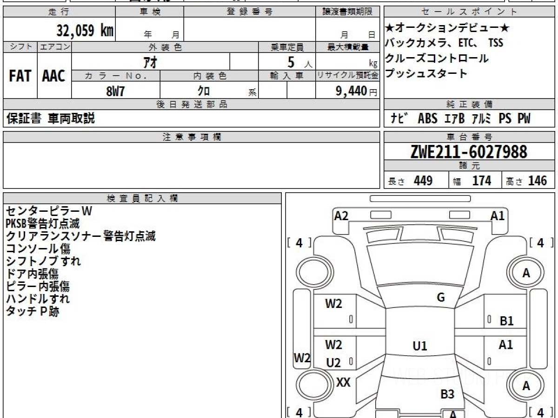Click the 検査員記入欄 header
This screenshot has width=558, height=418.
click(142, 198)
